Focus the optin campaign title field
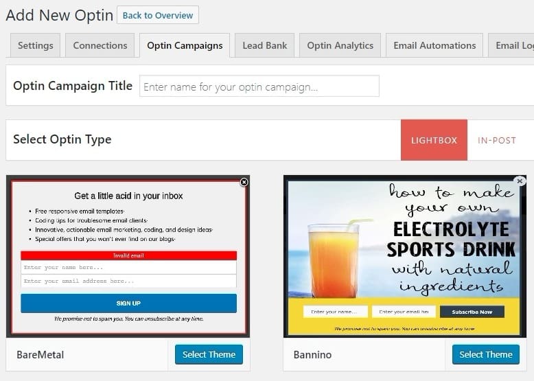534x381 pixels. pos(259,86)
